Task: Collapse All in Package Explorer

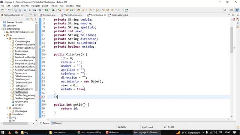Action: click(28, 19)
